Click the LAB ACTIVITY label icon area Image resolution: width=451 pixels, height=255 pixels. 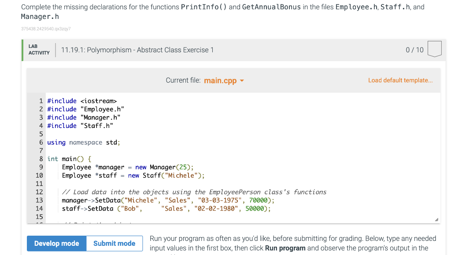[x=39, y=49]
